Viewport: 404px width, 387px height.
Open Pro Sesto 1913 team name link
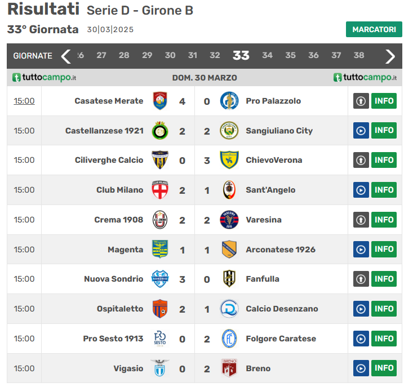(113, 339)
